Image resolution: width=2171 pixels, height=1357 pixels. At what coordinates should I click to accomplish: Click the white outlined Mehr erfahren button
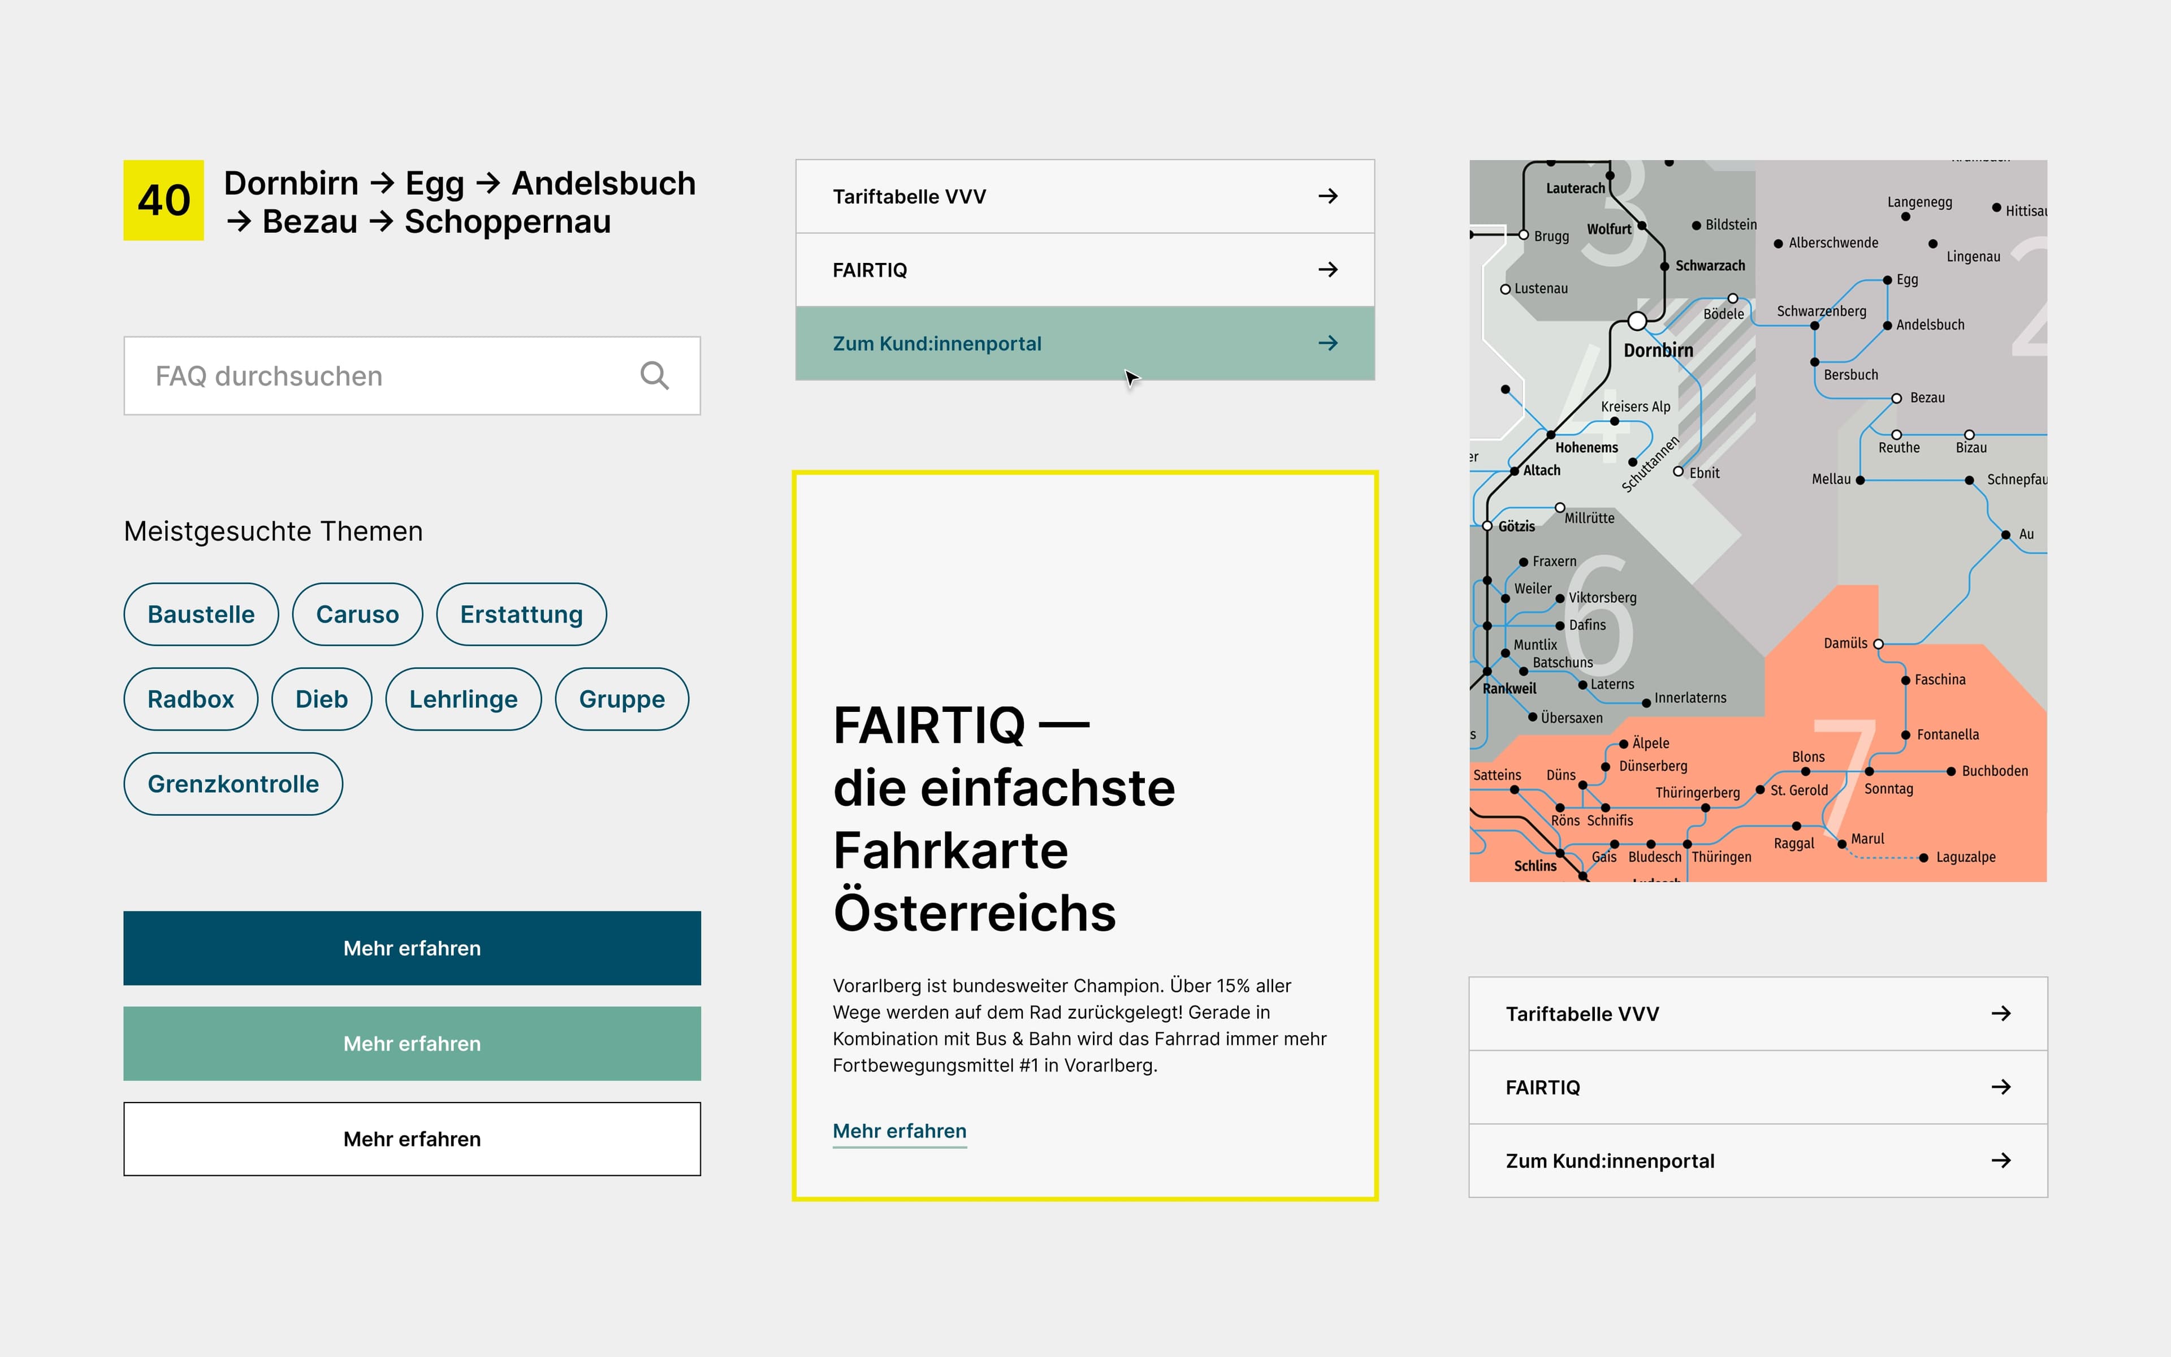point(412,1139)
